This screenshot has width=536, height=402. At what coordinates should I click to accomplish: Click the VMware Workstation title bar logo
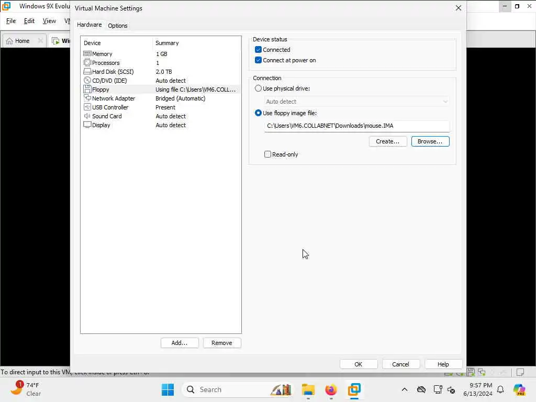tap(6, 6)
